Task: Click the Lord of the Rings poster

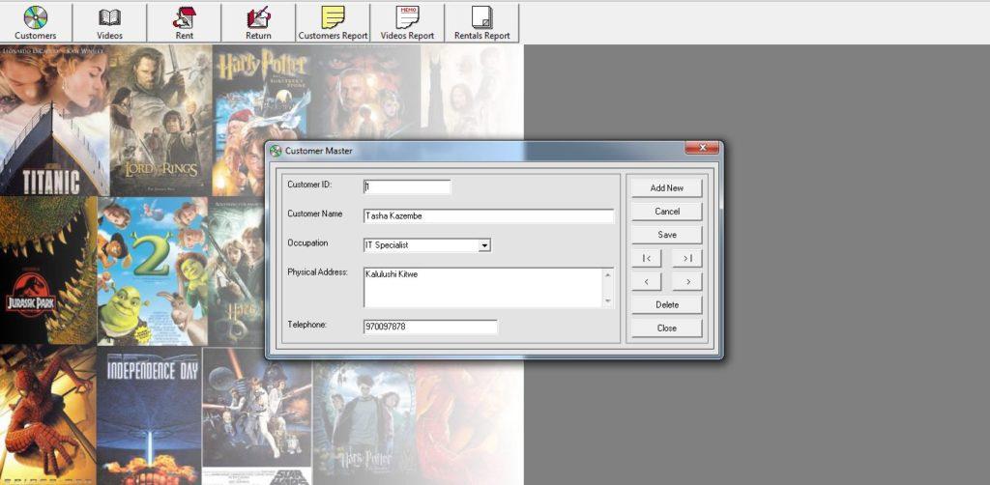Action: click(x=160, y=120)
